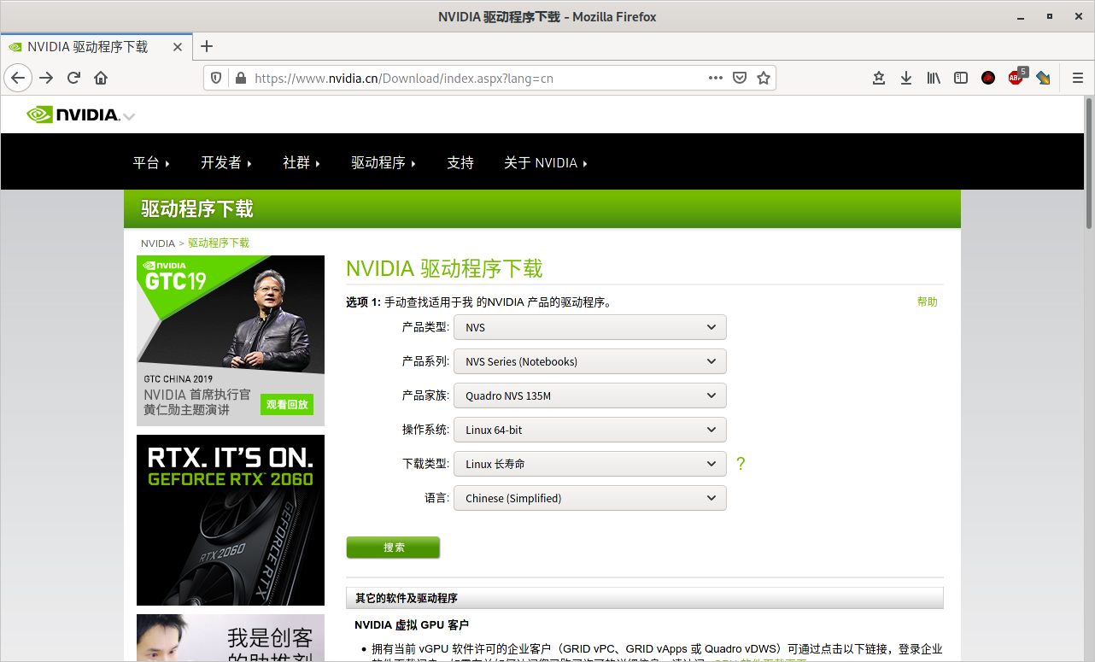View site security padlock info
This screenshot has width=1095, height=662.
[240, 78]
